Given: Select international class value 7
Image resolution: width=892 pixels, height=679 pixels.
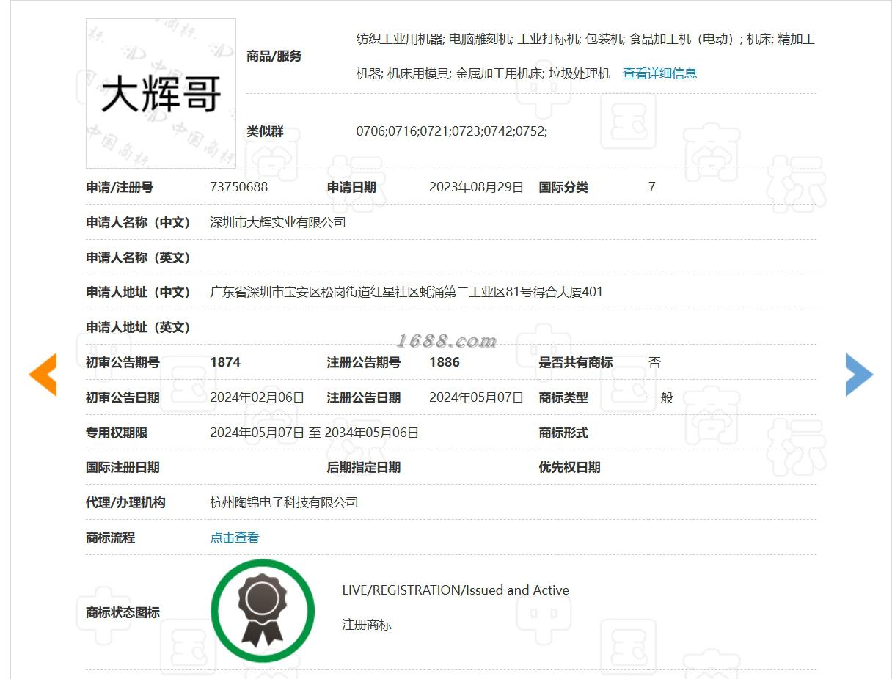Looking at the screenshot, I should (x=652, y=187).
